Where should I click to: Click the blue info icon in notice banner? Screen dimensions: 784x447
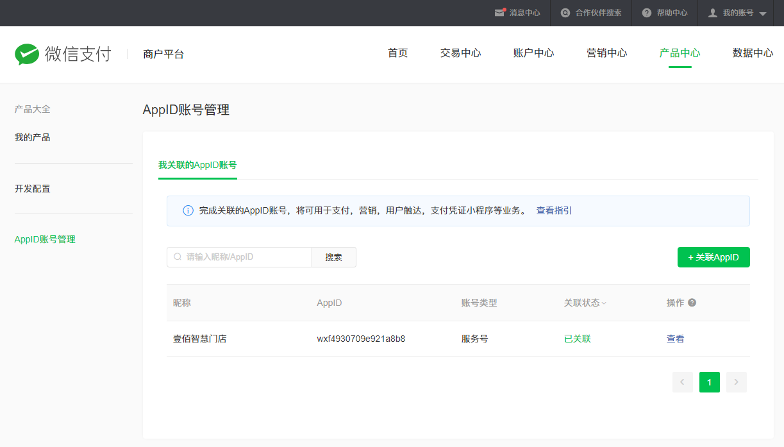(x=188, y=210)
